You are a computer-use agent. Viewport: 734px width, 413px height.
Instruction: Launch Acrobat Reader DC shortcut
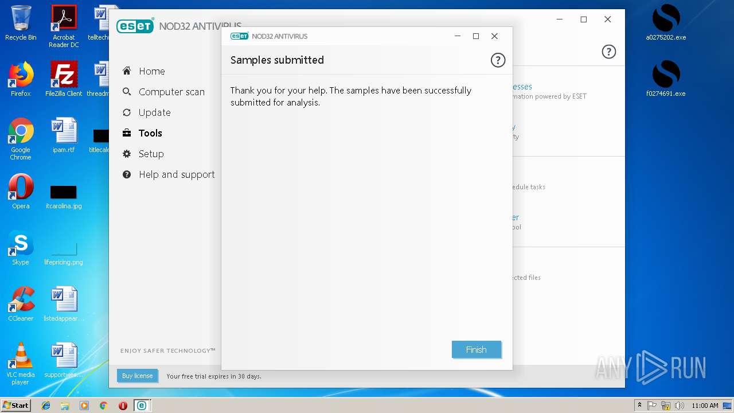pos(64,26)
